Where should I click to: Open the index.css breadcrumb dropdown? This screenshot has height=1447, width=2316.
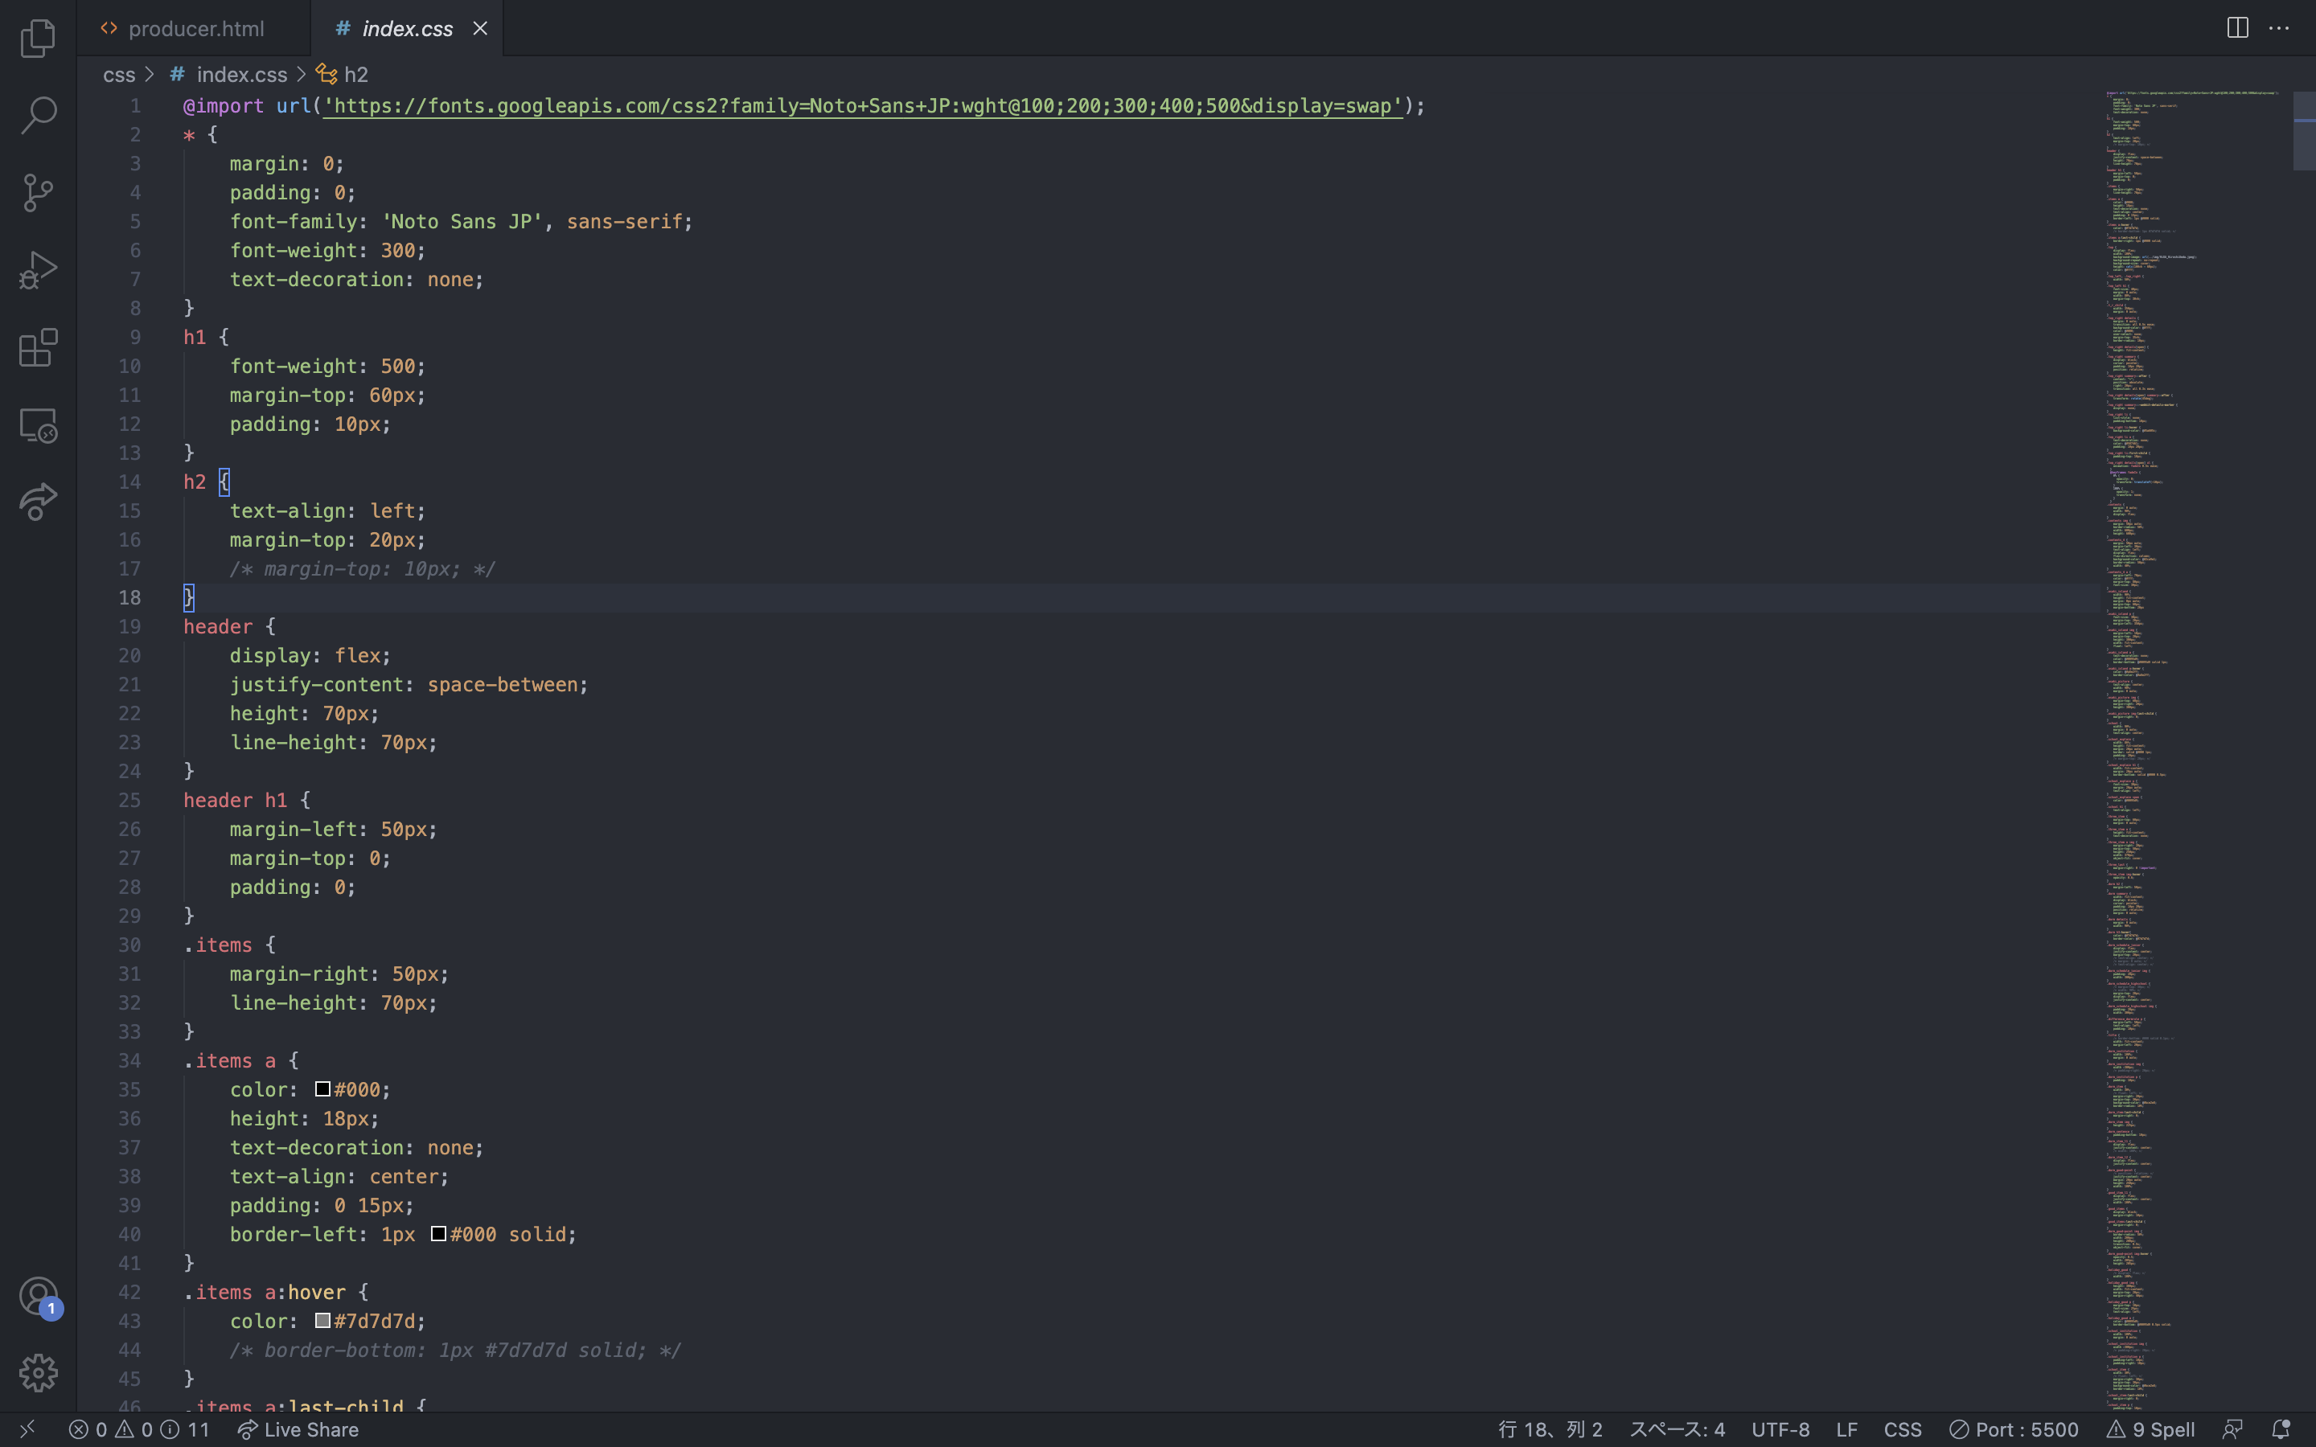pyautogui.click(x=241, y=75)
